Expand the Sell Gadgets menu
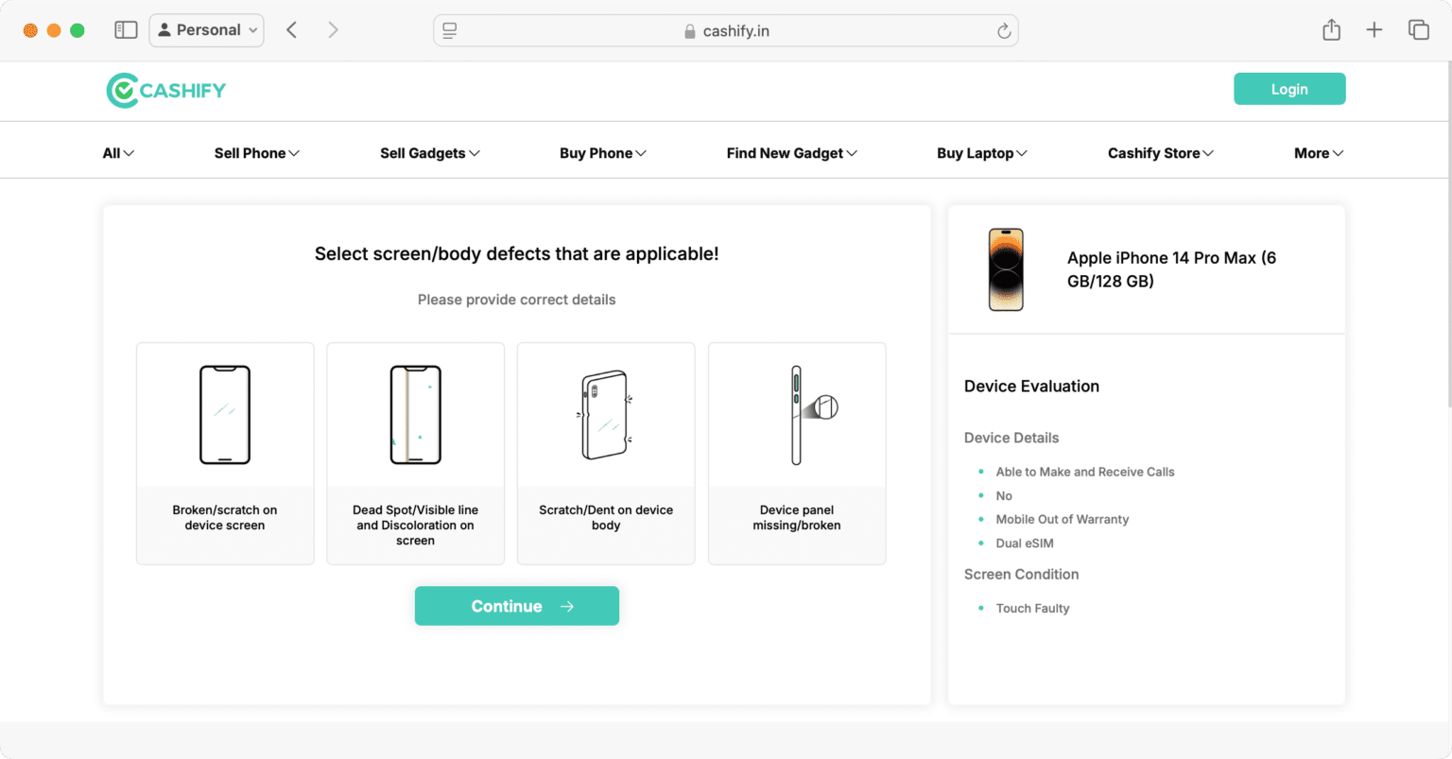Image resolution: width=1452 pixels, height=759 pixels. click(x=430, y=153)
